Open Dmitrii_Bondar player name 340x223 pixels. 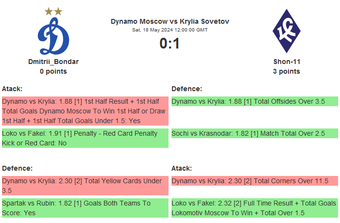coord(53,62)
